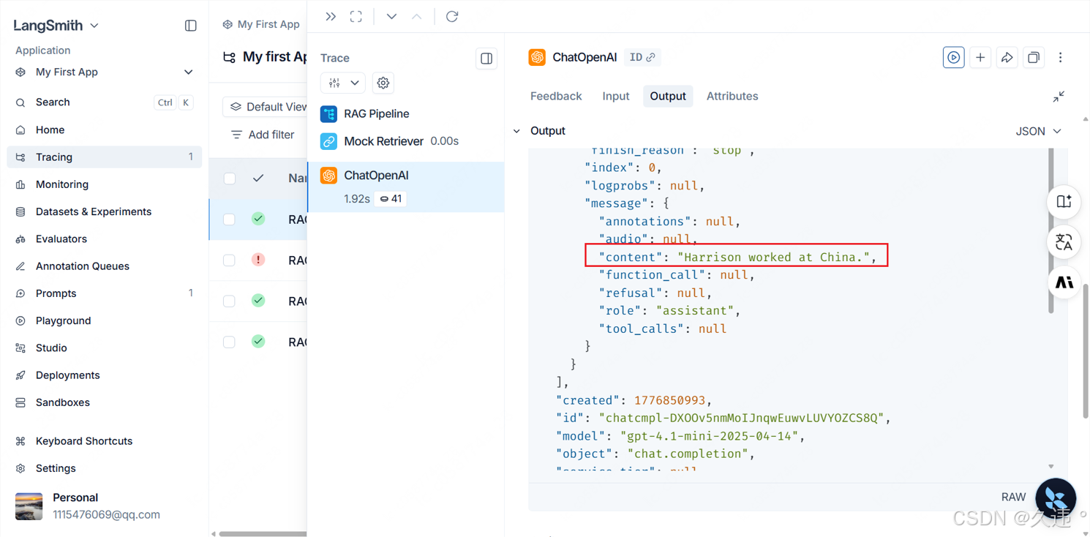Open the Deployments page
Viewport: 1090px width, 537px height.
click(x=104, y=375)
